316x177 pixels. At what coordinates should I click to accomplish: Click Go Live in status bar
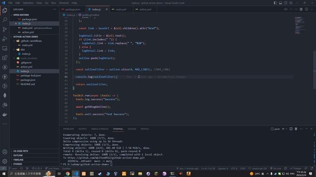click(x=276, y=168)
